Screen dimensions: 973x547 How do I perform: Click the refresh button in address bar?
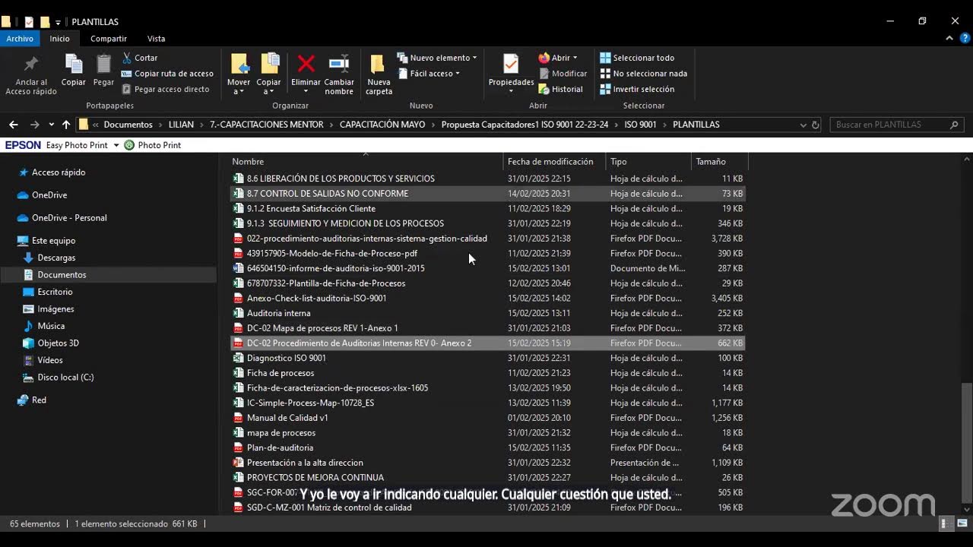[x=816, y=125]
